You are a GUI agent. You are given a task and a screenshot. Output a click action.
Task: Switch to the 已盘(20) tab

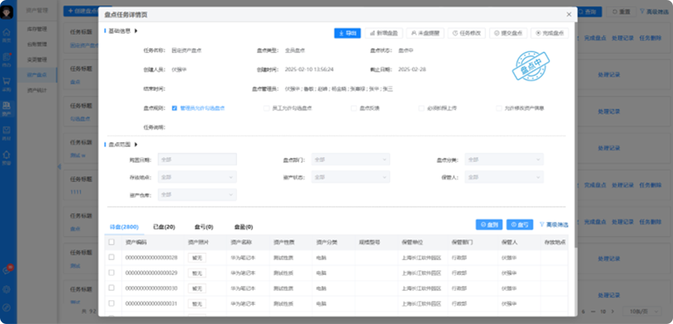pyautogui.click(x=164, y=227)
